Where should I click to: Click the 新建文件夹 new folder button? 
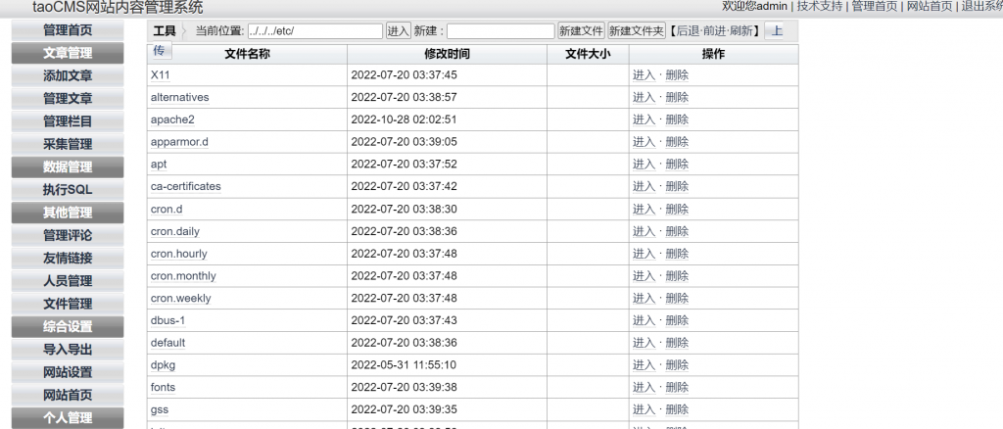[x=637, y=31]
